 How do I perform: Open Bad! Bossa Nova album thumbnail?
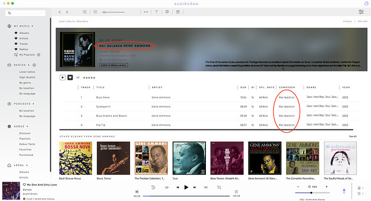click(75, 158)
